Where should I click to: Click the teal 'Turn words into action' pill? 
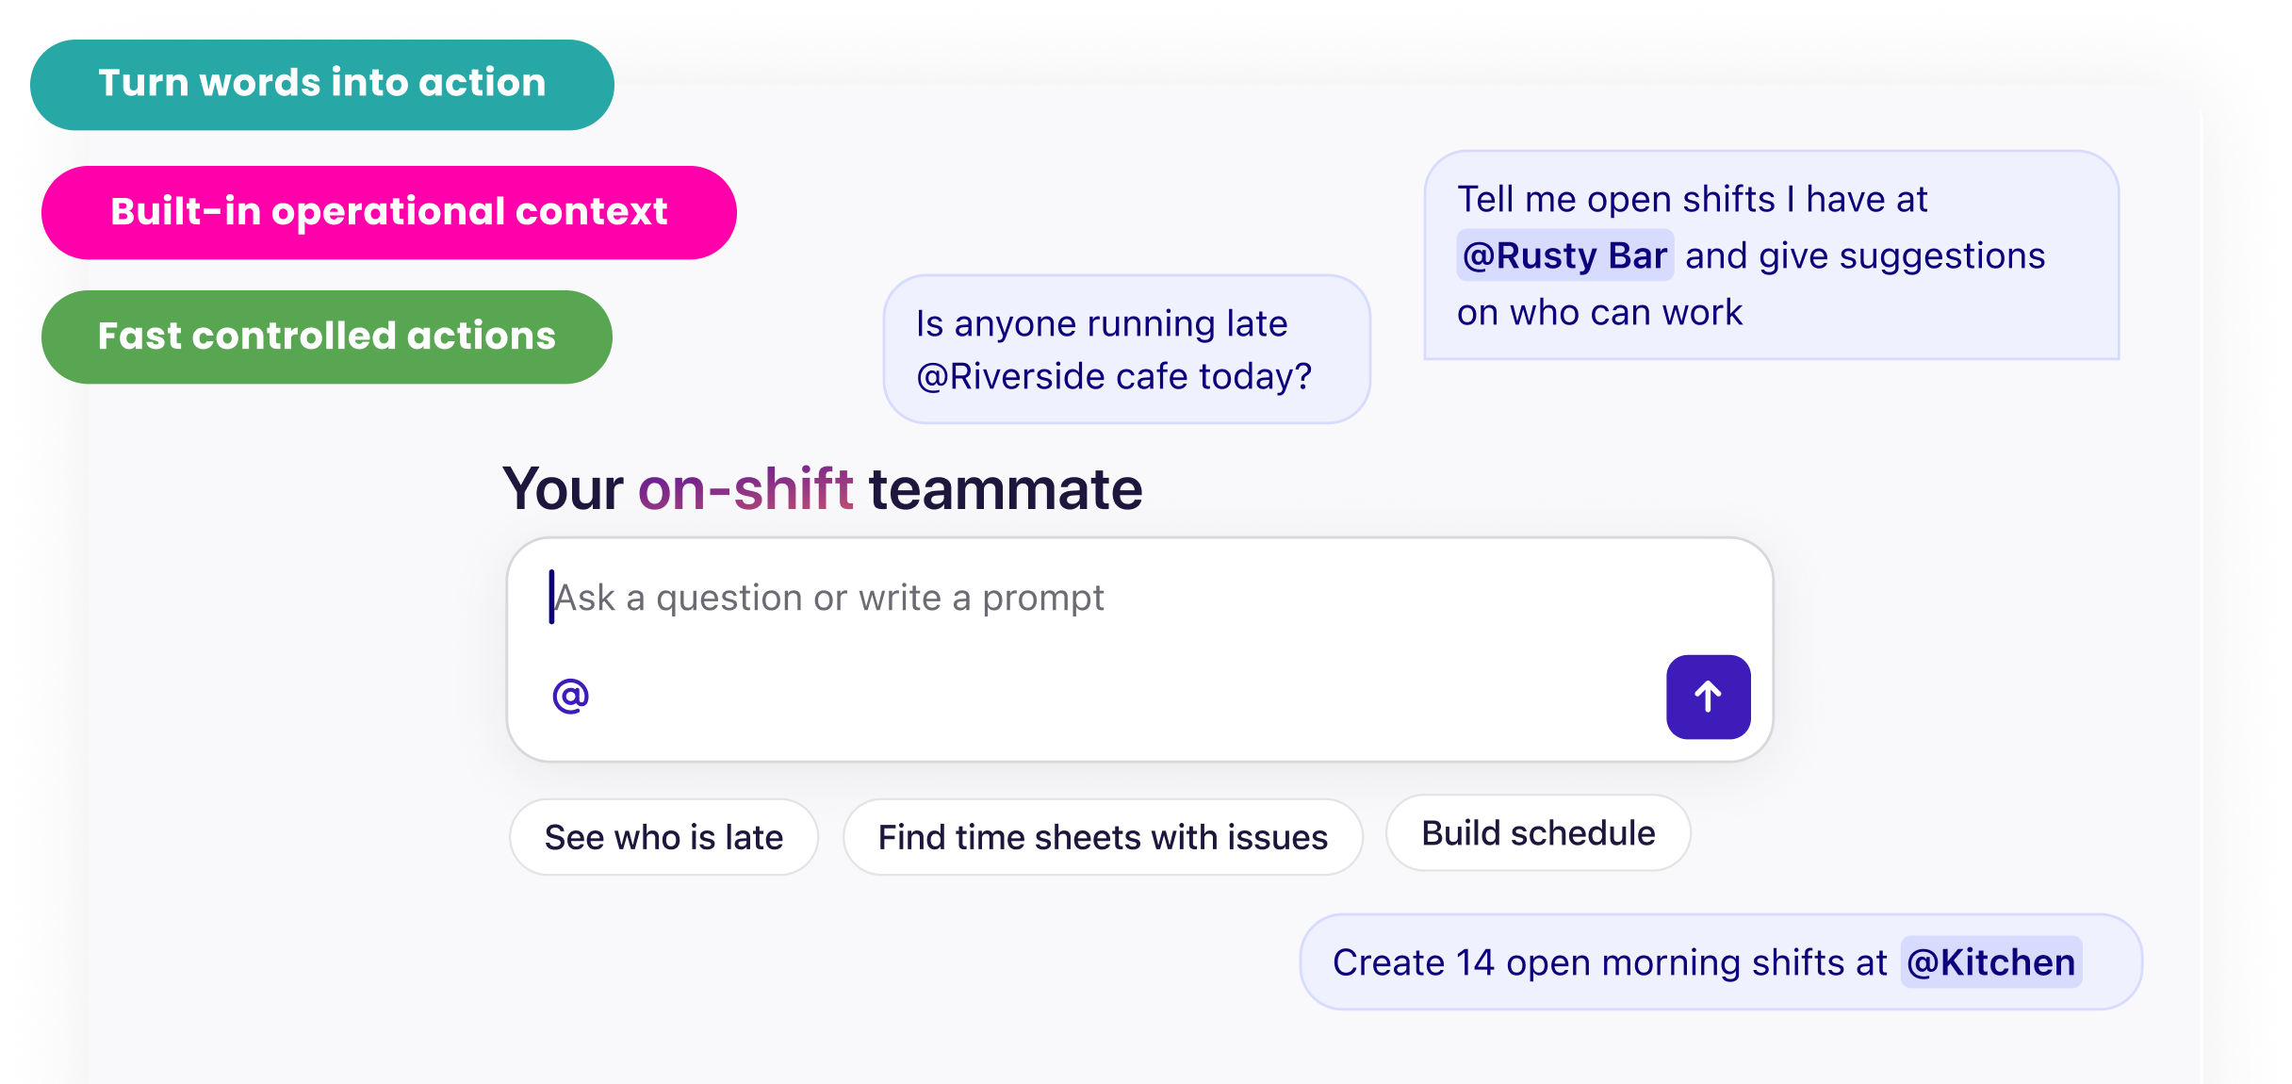[x=321, y=84]
